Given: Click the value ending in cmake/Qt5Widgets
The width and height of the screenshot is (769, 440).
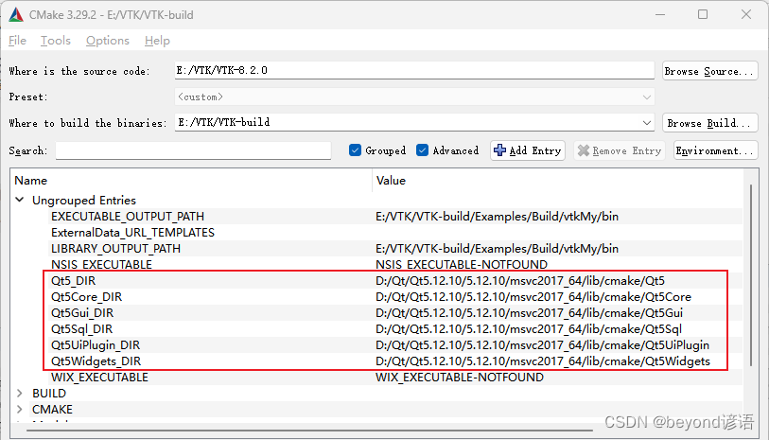Looking at the screenshot, I should (542, 361).
